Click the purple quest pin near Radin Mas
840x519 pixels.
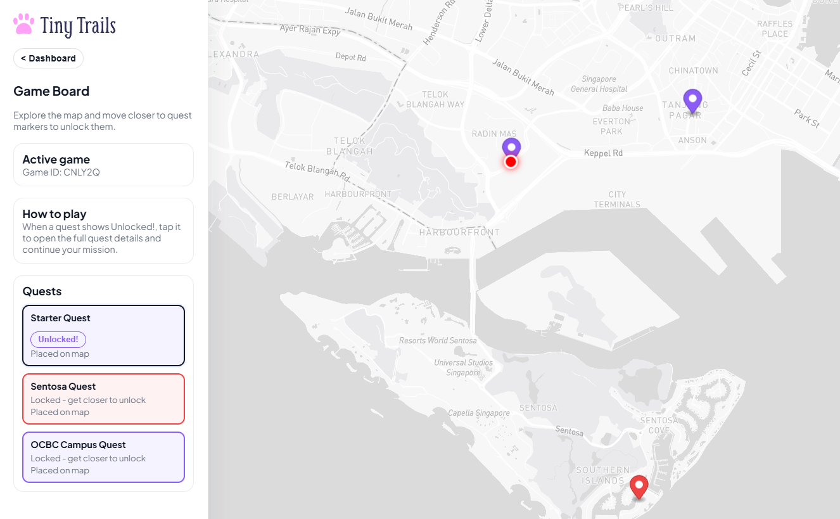coord(511,146)
